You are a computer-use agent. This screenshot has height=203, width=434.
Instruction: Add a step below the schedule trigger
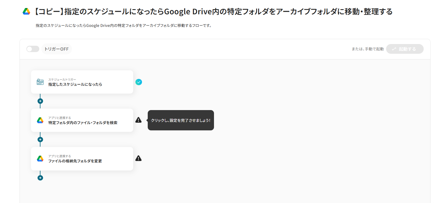(x=40, y=101)
